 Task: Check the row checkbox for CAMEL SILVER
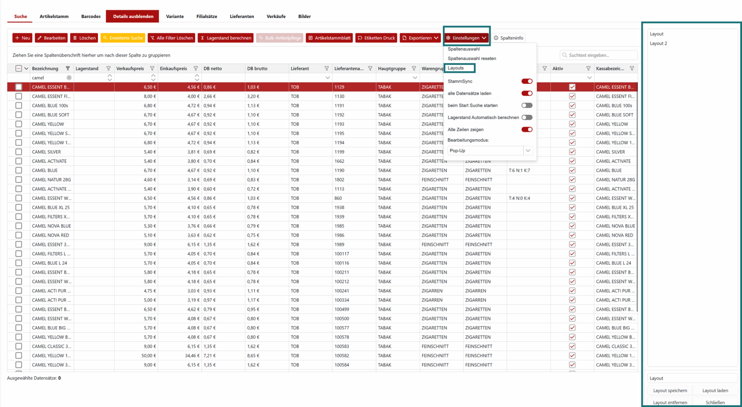point(19,152)
